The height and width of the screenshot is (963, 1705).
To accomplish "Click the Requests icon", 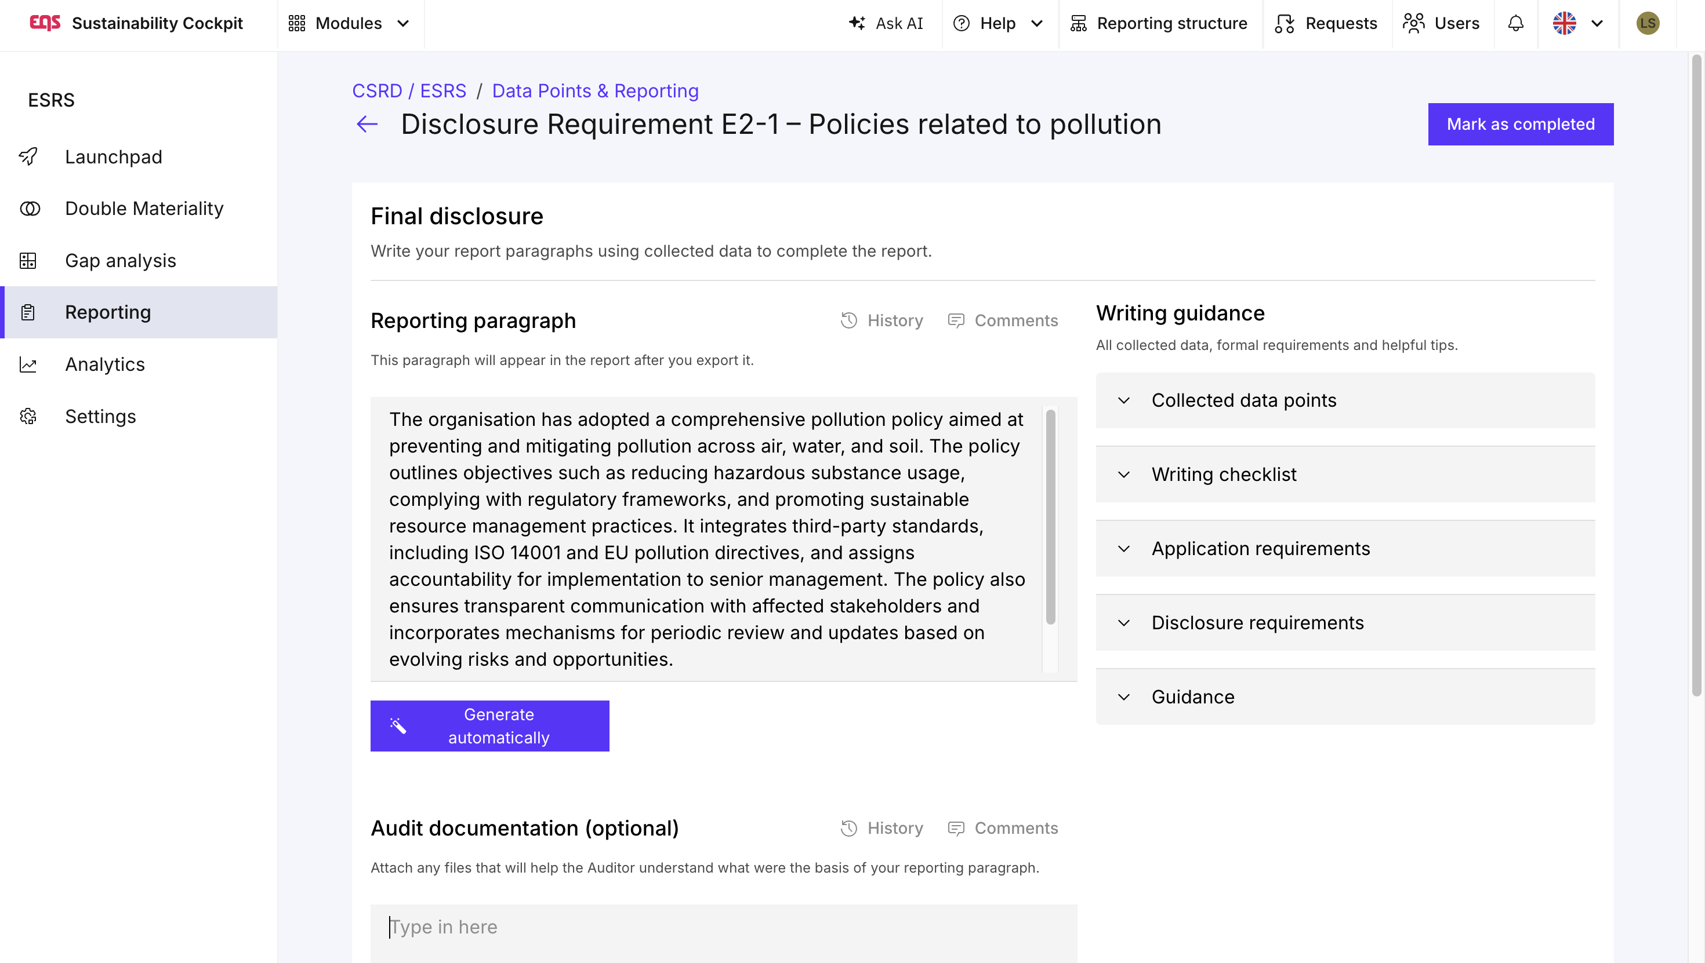I will point(1284,23).
